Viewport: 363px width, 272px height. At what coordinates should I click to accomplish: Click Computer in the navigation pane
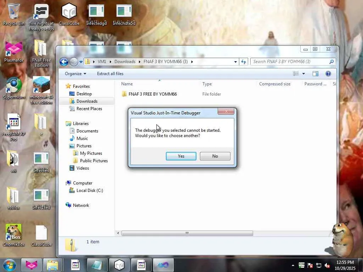tap(82, 183)
